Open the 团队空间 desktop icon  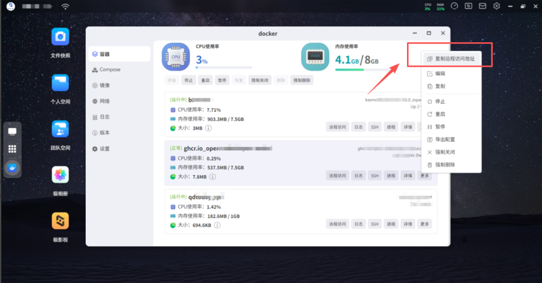pyautogui.click(x=60, y=129)
